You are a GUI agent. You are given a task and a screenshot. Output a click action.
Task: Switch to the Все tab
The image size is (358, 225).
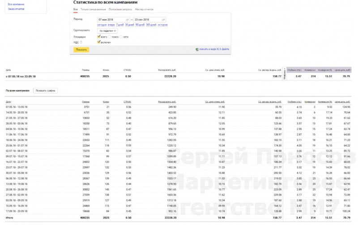[x=75, y=9]
